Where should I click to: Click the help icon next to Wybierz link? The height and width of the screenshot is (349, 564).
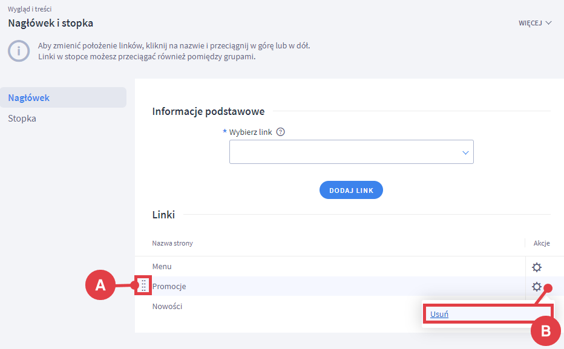(280, 132)
